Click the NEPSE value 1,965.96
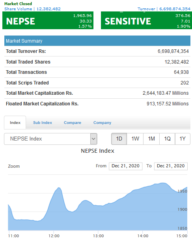 tap(82, 16)
